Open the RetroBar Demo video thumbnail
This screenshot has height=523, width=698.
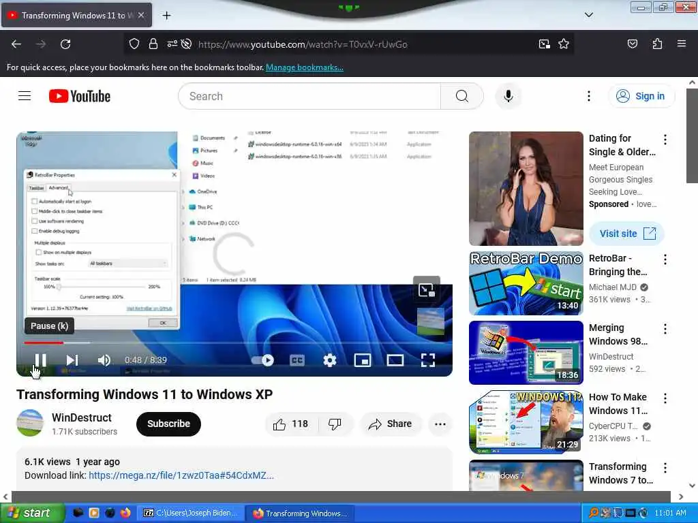(526, 283)
